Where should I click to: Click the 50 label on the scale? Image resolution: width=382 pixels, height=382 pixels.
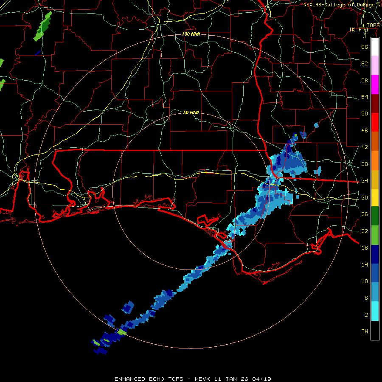pos(365,114)
